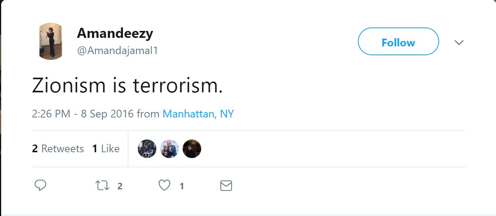Image resolution: width=496 pixels, height=216 pixels.
Task: Send tweet via Direct Message envelope icon
Action: click(x=226, y=186)
